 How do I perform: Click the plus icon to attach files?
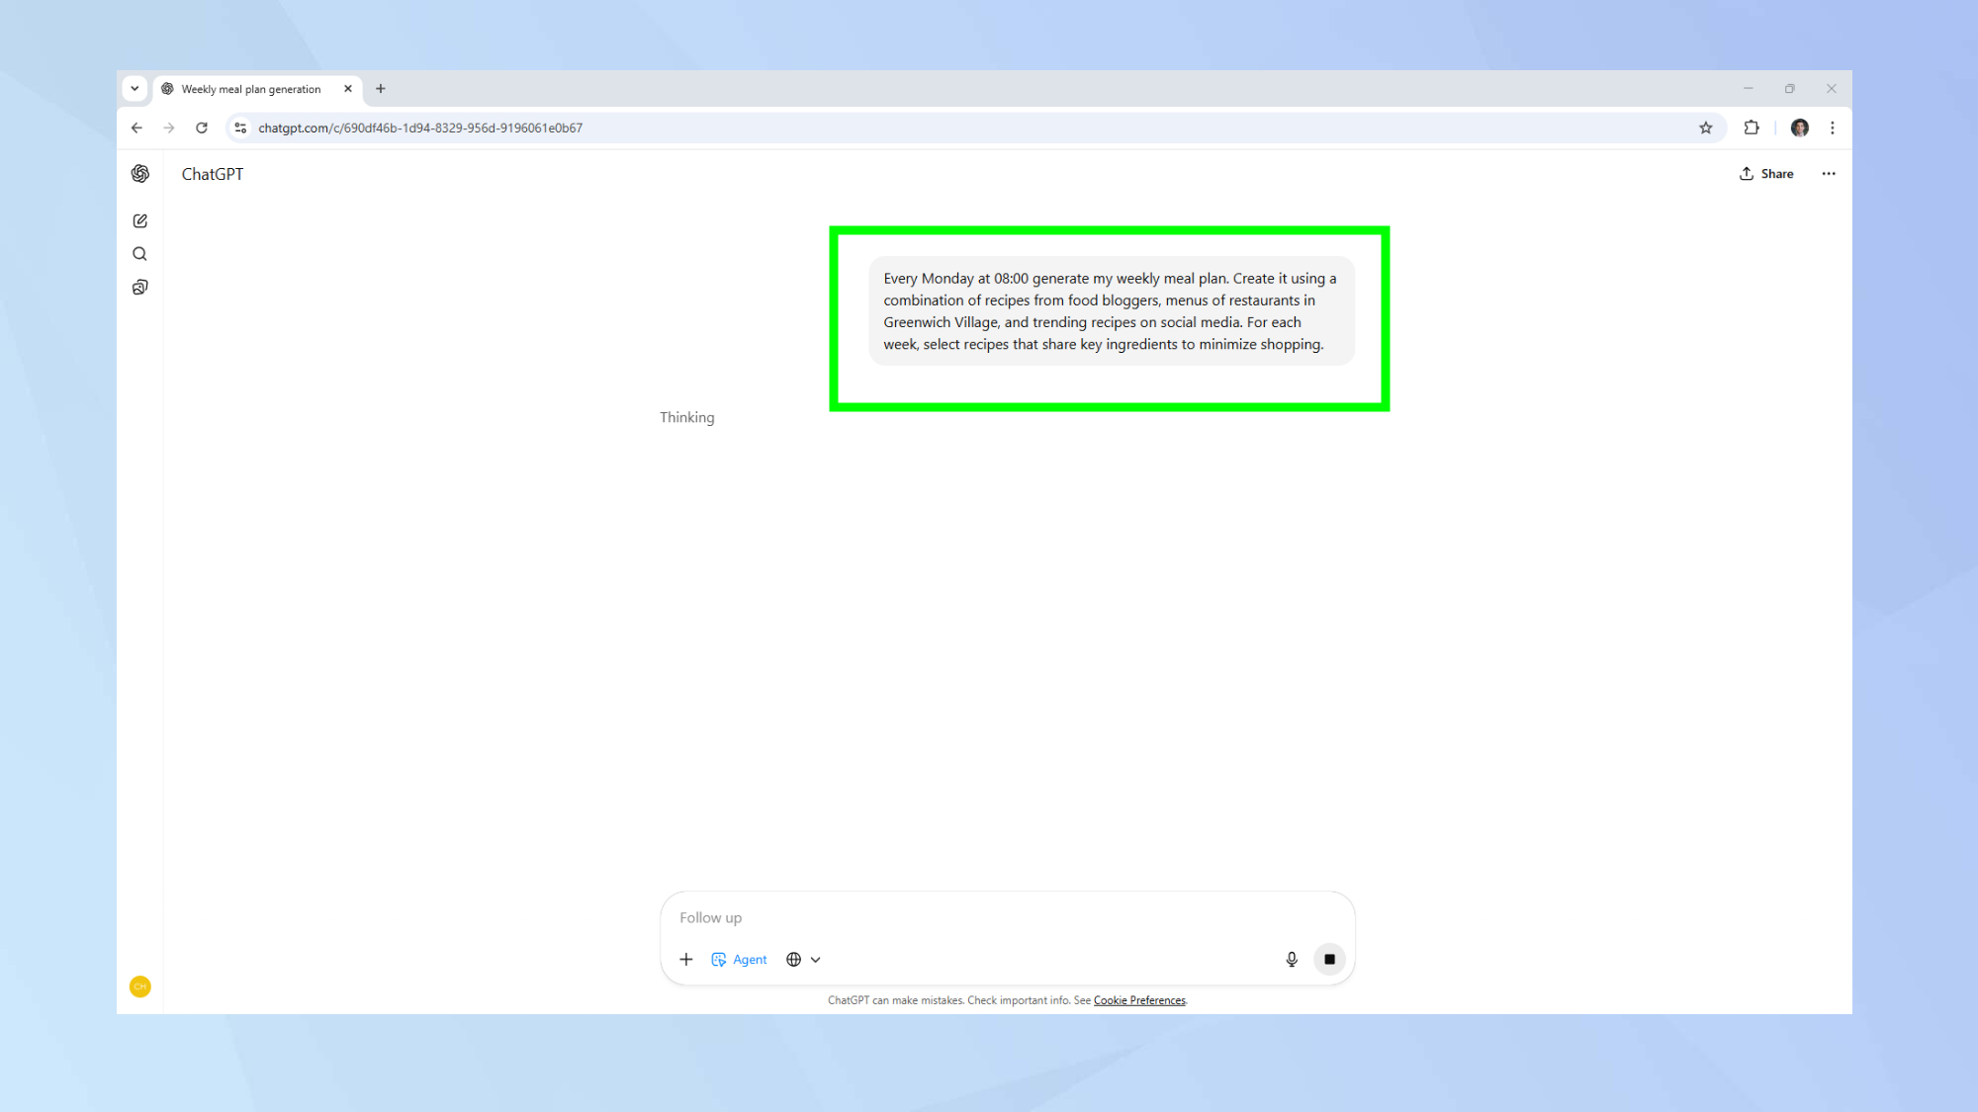click(x=686, y=959)
